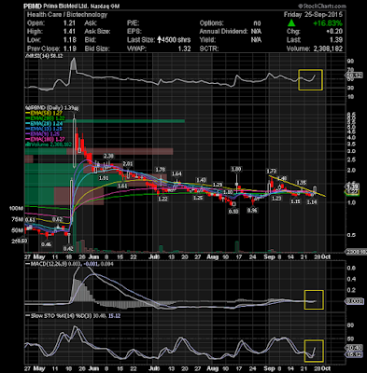The height and width of the screenshot is (373, 367).
Task: Click the 2.38 price high annotation
Action: (x=108, y=156)
